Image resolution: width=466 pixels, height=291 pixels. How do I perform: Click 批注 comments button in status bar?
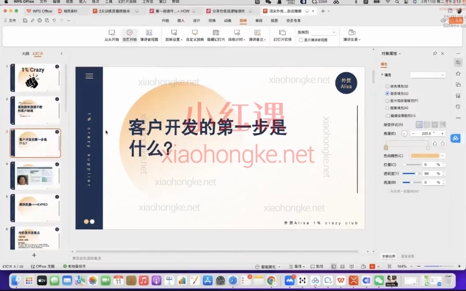coord(317,266)
